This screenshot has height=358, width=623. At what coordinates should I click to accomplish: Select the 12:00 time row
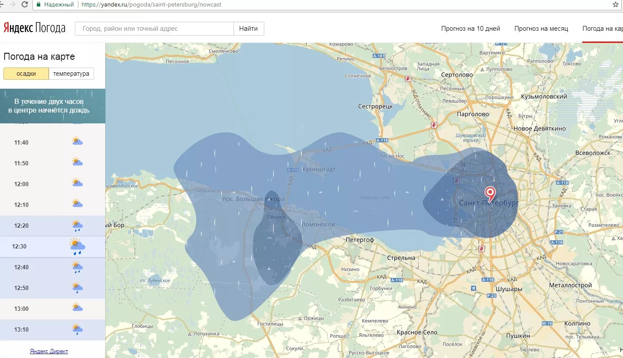click(52, 184)
